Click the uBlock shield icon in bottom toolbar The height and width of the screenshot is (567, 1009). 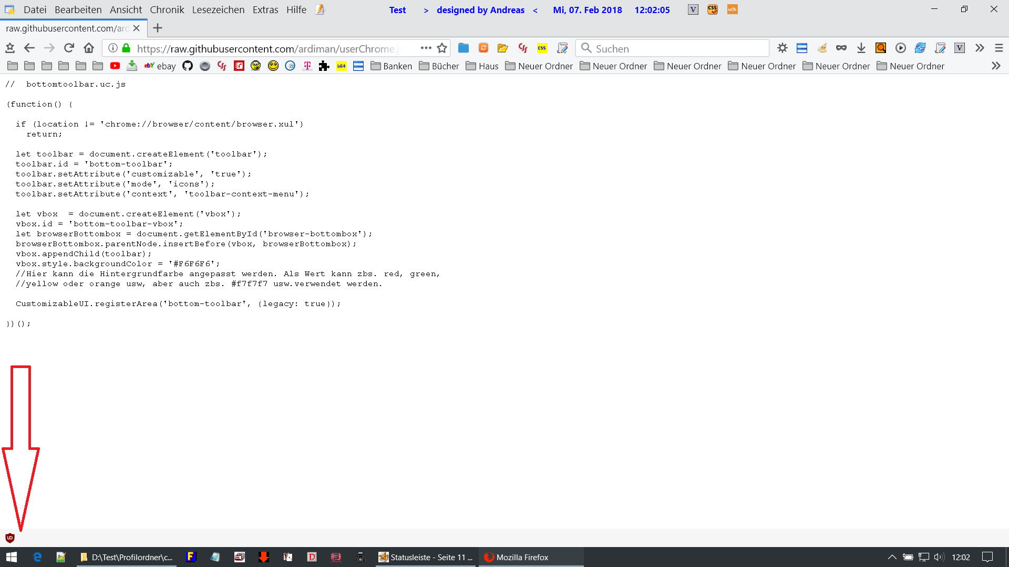pyautogui.click(x=9, y=538)
